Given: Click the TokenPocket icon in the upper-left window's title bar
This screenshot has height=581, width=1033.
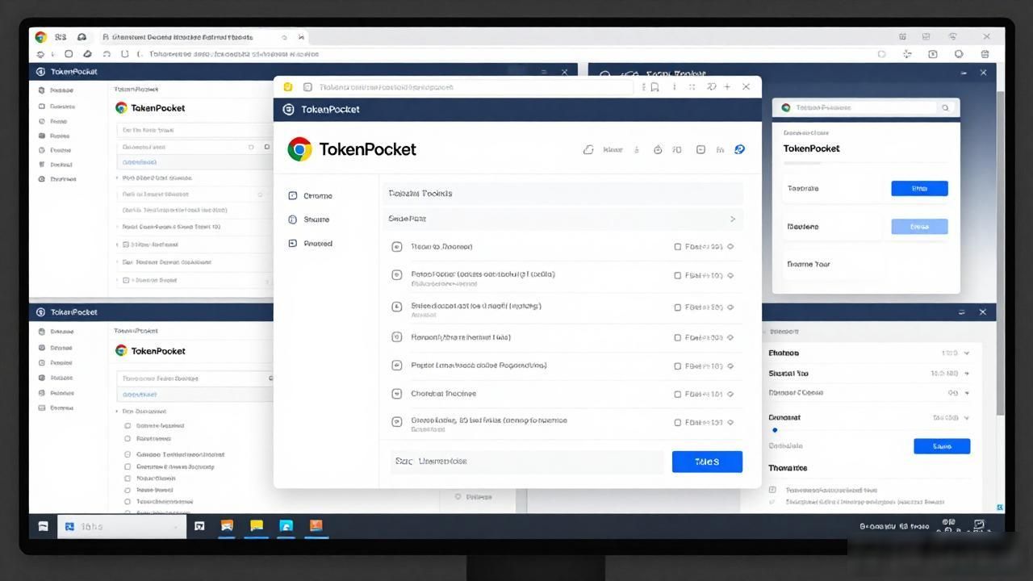Looking at the screenshot, I should (x=40, y=72).
